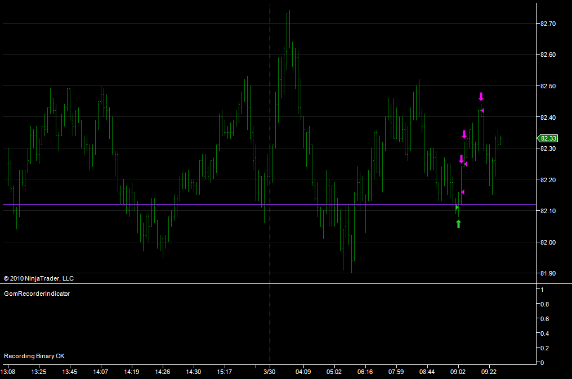The height and width of the screenshot is (379, 572).
Task: Click the 09:02 time axis label
Action: (458, 372)
